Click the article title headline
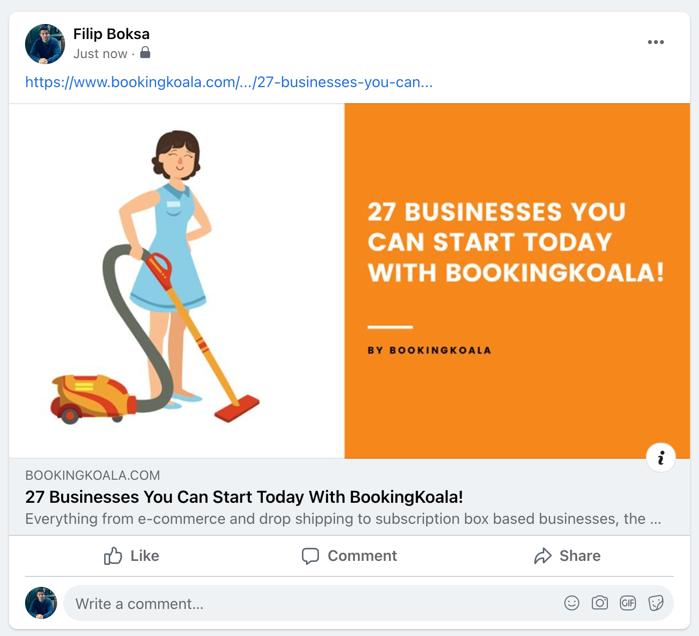This screenshot has width=699, height=636. 244,497
